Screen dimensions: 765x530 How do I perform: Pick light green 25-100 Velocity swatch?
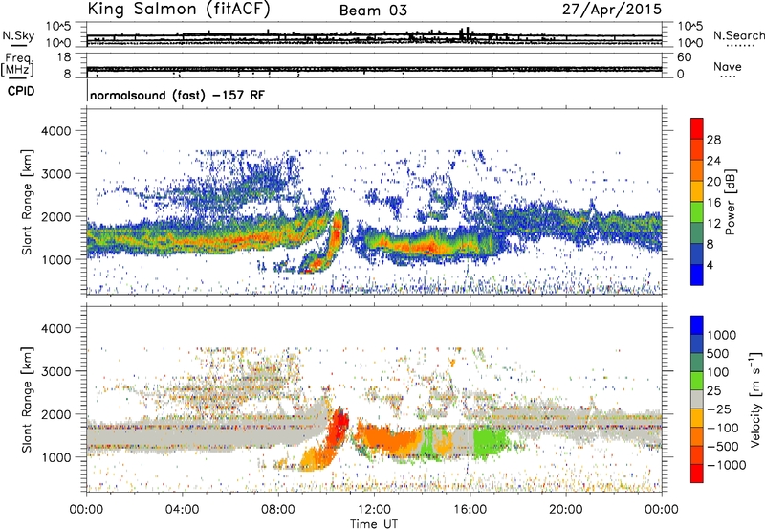pyautogui.click(x=697, y=382)
